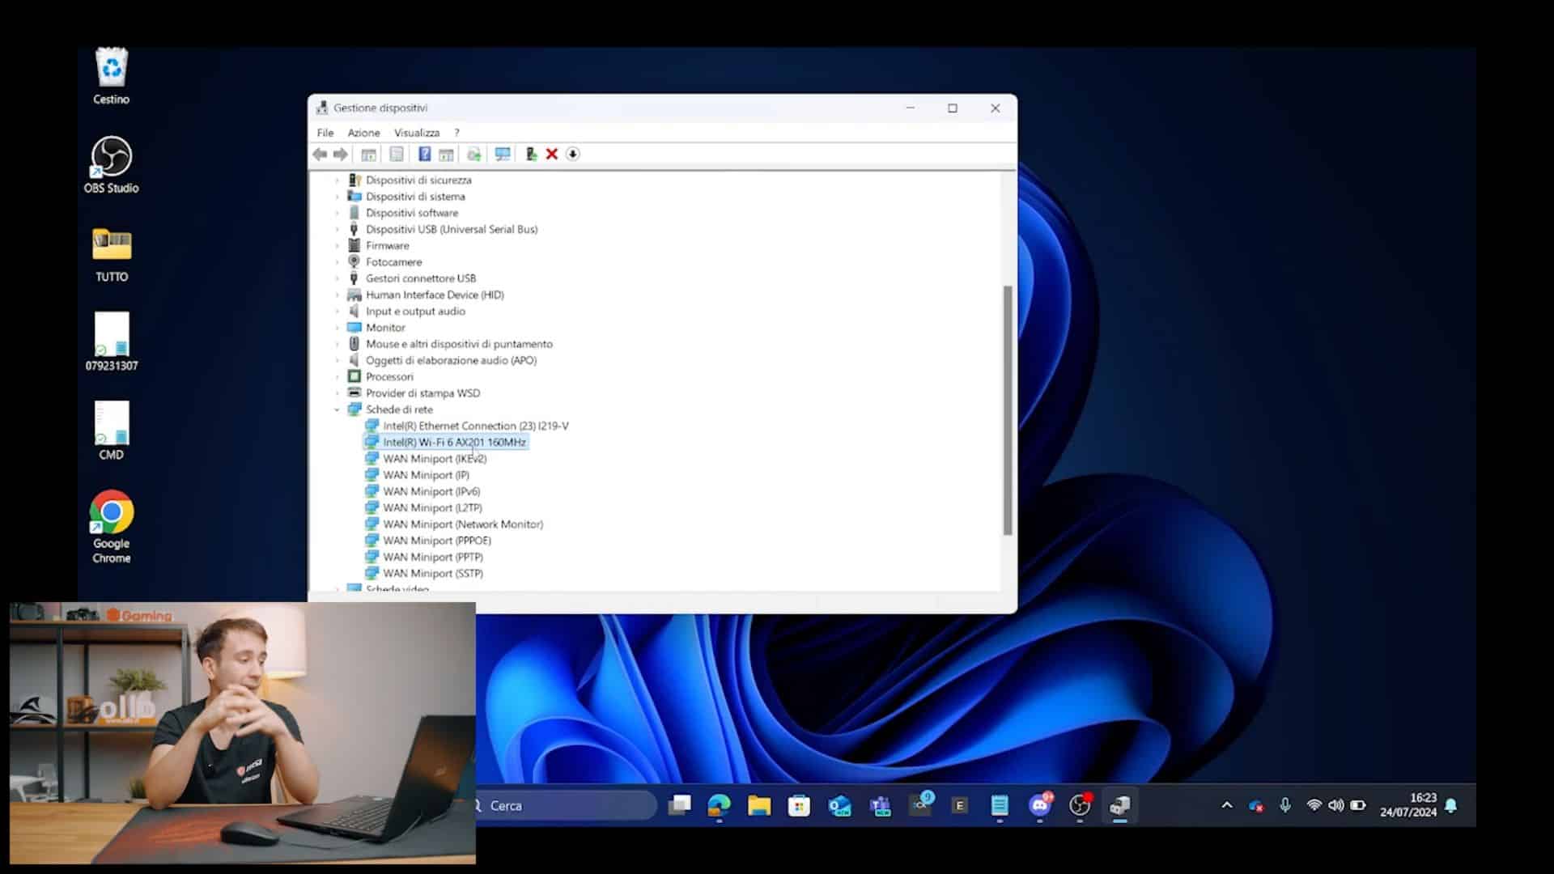
Task: Expand the Fotocamere node
Action: (x=338, y=262)
